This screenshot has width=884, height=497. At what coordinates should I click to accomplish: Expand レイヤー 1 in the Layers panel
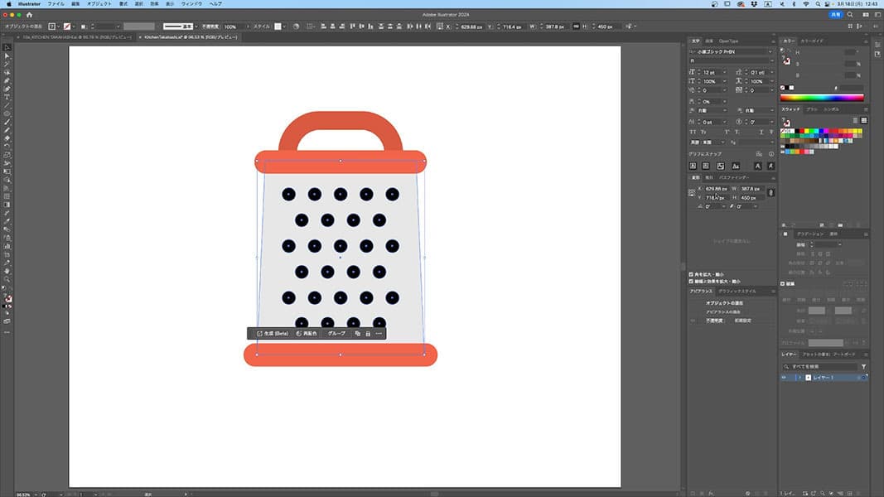click(x=799, y=378)
